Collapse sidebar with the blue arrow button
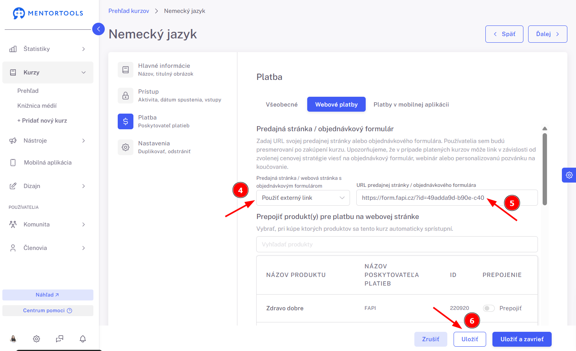Screen dimensions: 576x351 [x=98, y=29]
